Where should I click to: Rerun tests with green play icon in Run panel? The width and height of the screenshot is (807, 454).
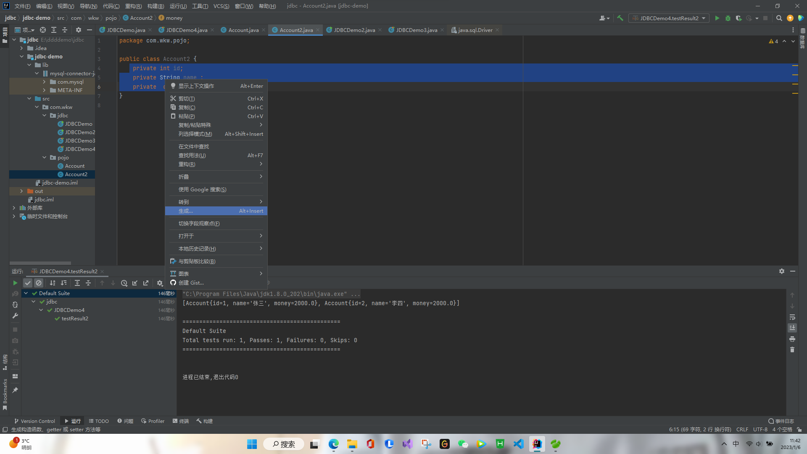click(x=15, y=283)
